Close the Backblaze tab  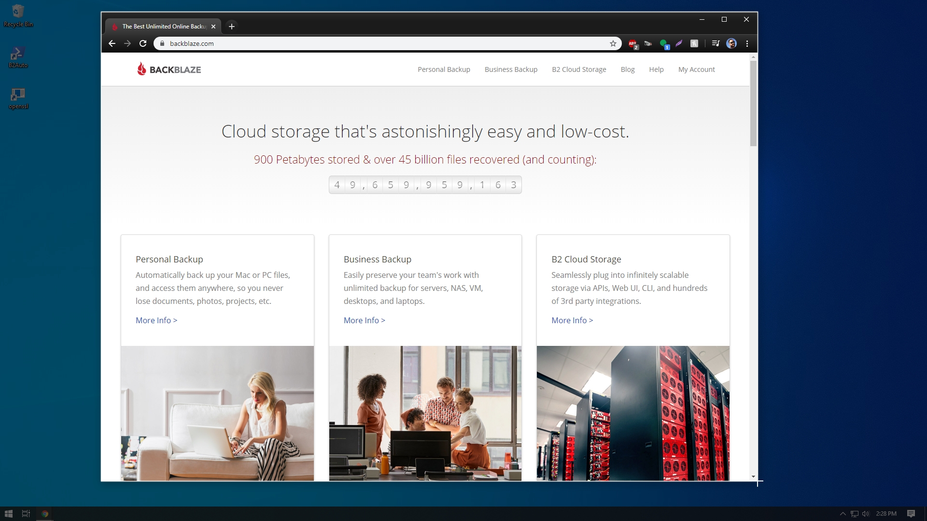tap(213, 27)
